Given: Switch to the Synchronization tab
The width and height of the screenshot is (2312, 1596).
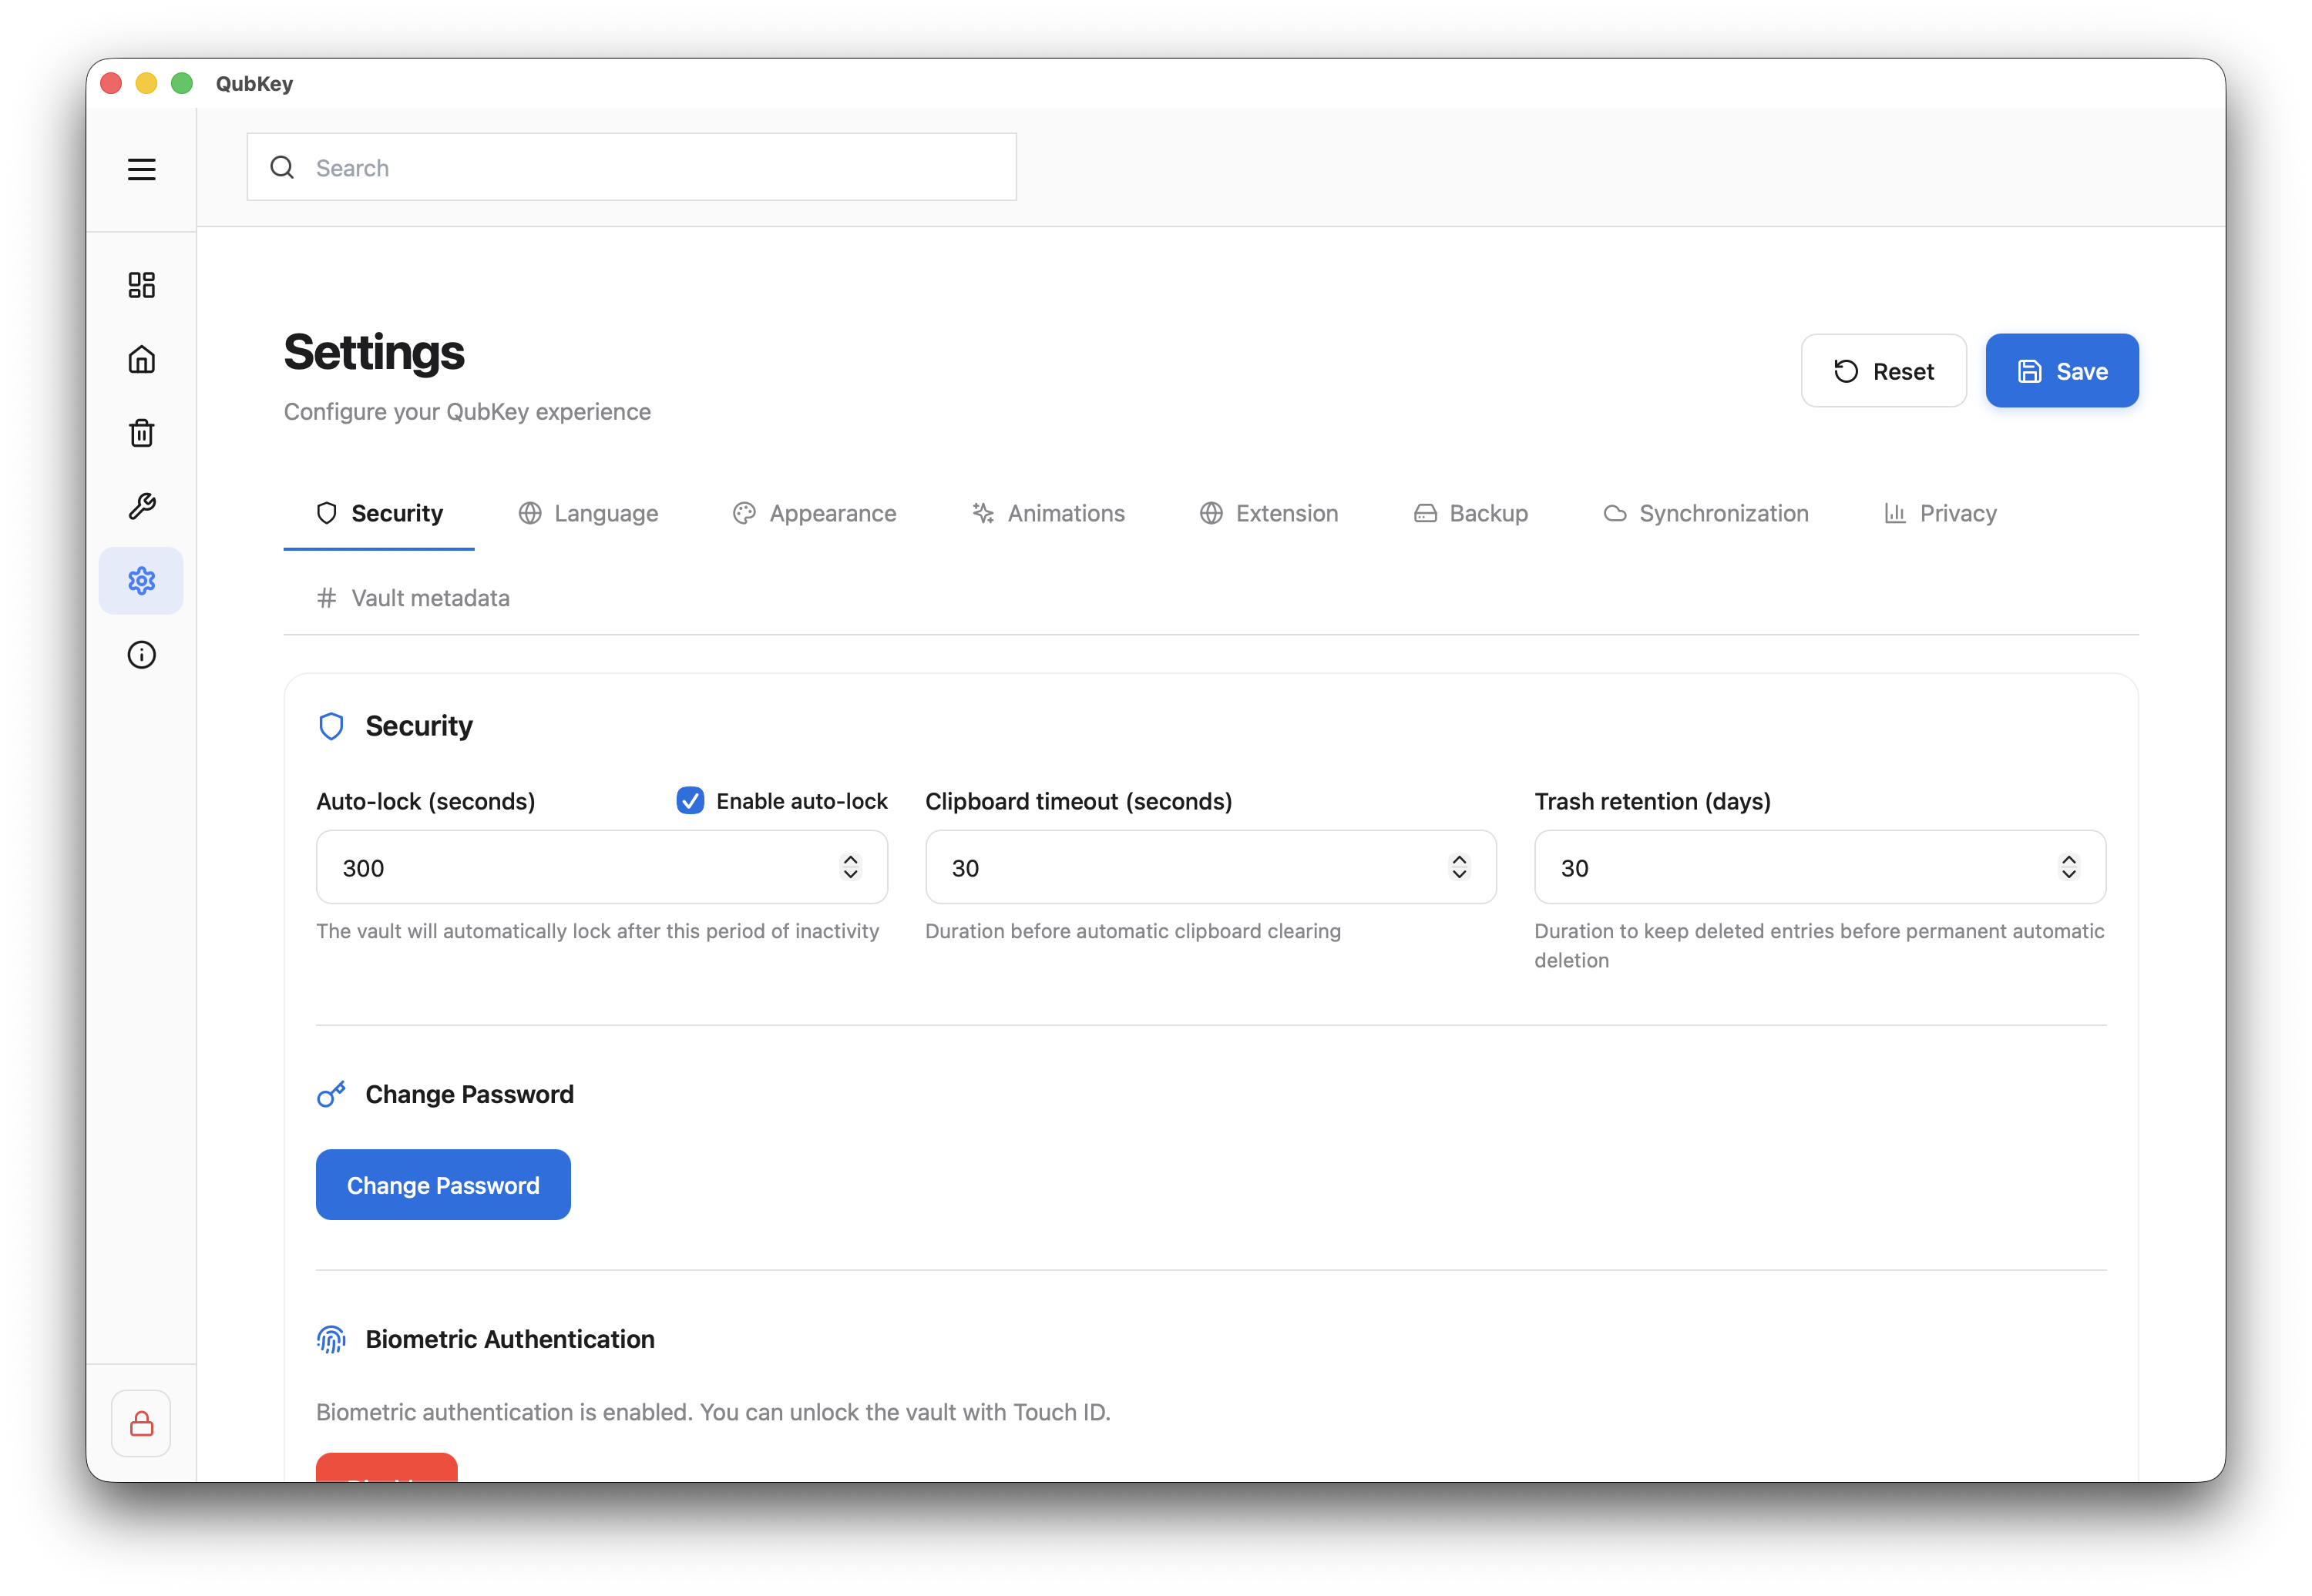Looking at the screenshot, I should 1705,514.
